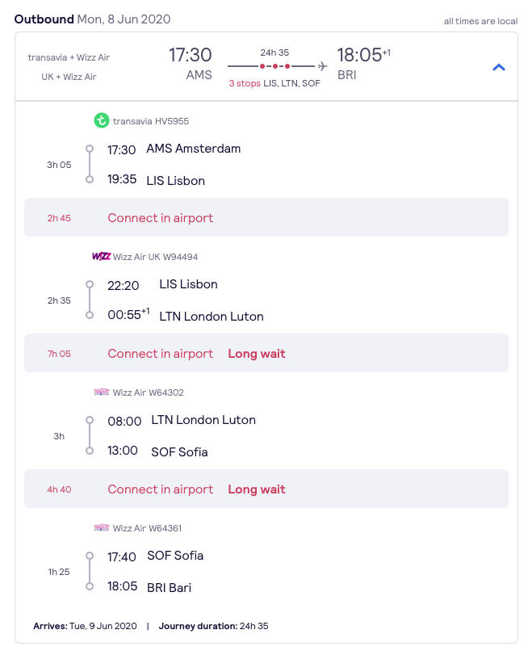
Task: Click LTN London Luton arrival row
Action: click(186, 316)
